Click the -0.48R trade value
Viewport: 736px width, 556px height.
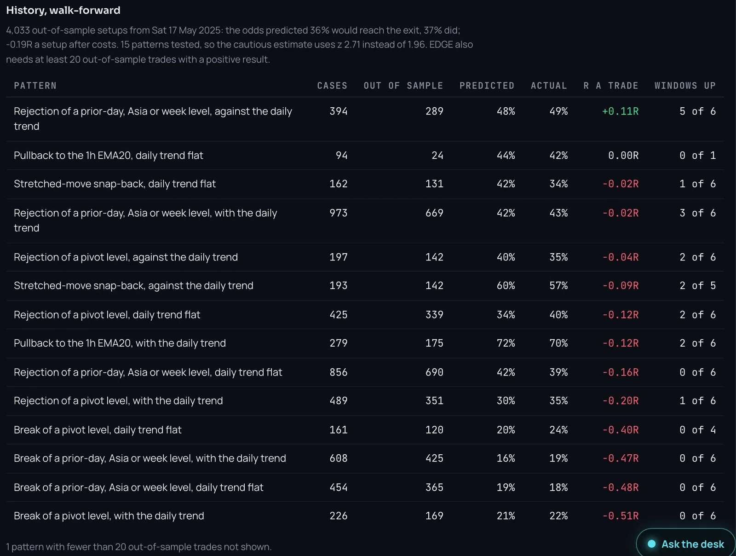tap(620, 487)
